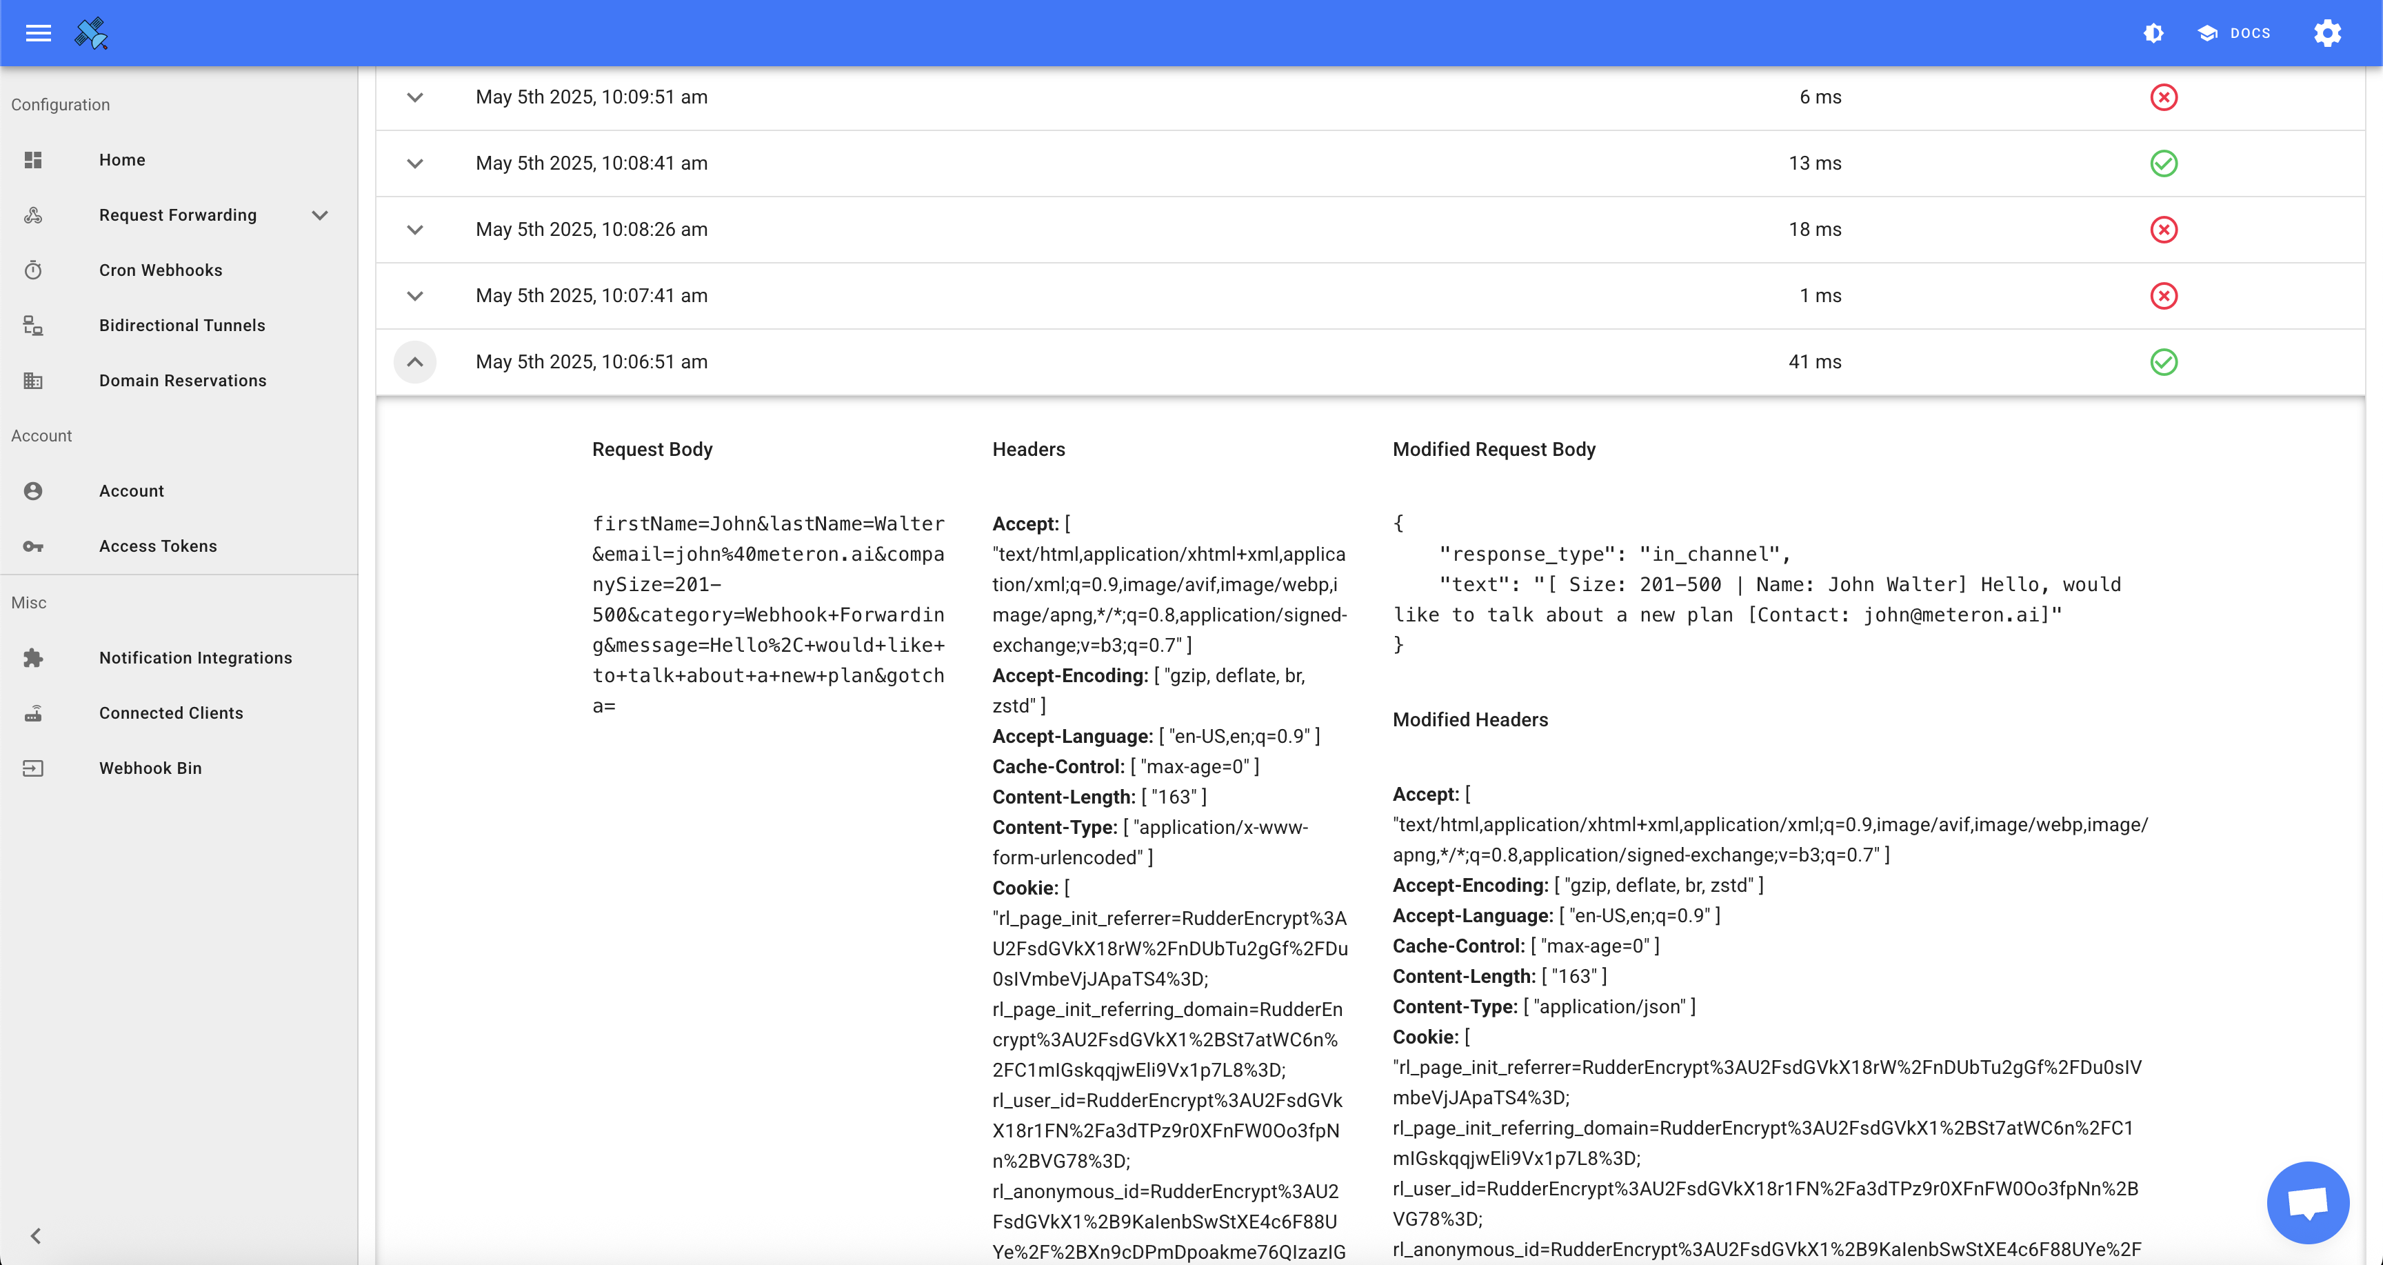Viewport: 2383px width, 1265px height.
Task: Collapse the May 5th 10:06:51 am request details
Action: pyautogui.click(x=414, y=362)
